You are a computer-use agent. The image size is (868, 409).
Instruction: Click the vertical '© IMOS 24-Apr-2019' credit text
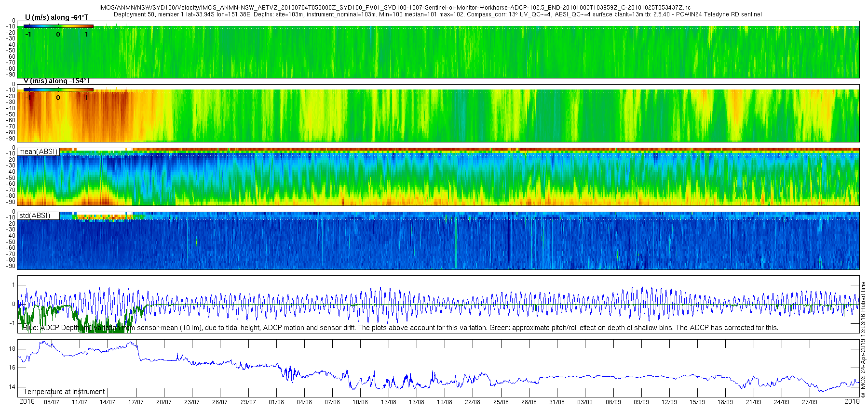pyautogui.click(x=863, y=339)
